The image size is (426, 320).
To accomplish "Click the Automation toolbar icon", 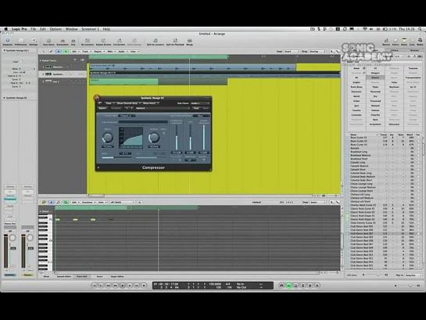I will click(63, 41).
